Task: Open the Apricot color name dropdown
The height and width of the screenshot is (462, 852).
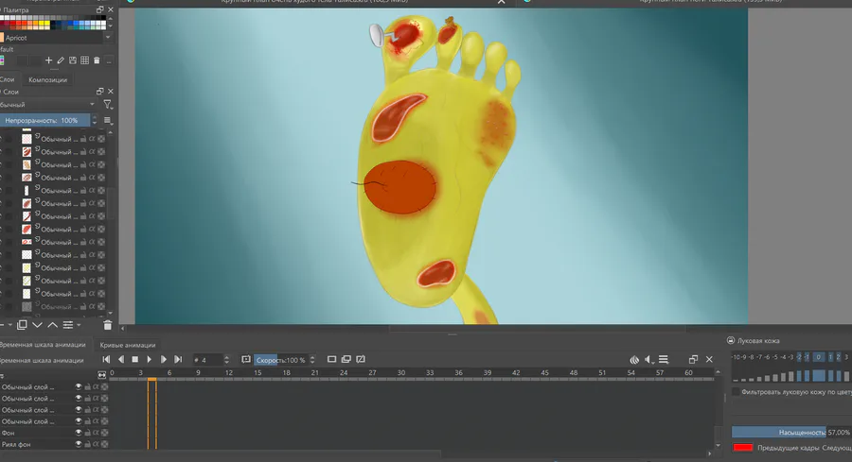Action: coord(108,38)
